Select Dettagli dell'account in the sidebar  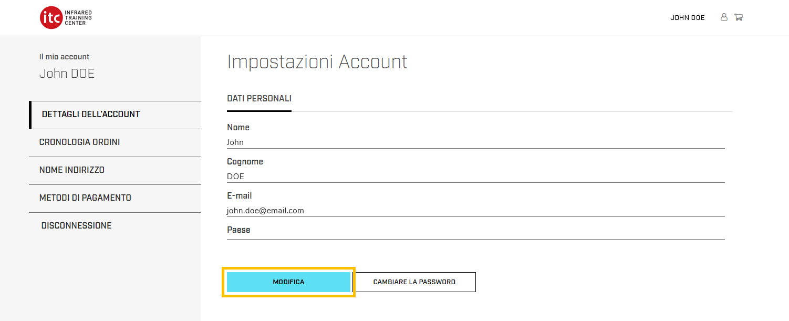click(x=91, y=115)
